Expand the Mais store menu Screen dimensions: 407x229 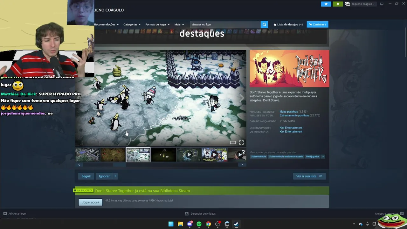pos(179,24)
